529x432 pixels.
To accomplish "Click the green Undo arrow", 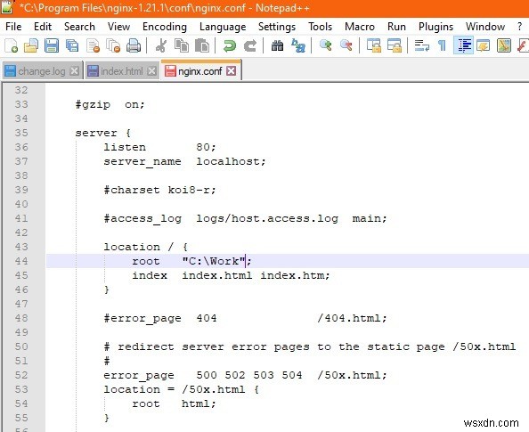I will 230,45.
